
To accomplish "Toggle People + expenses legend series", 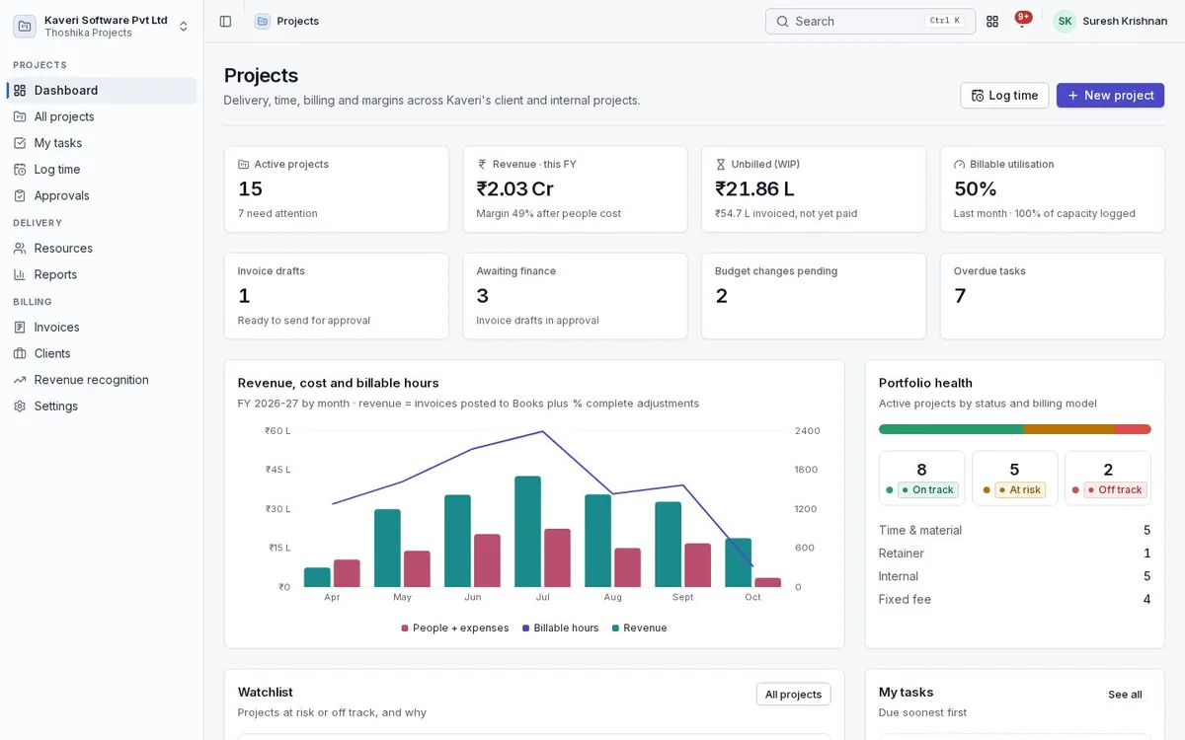I will [x=455, y=628].
